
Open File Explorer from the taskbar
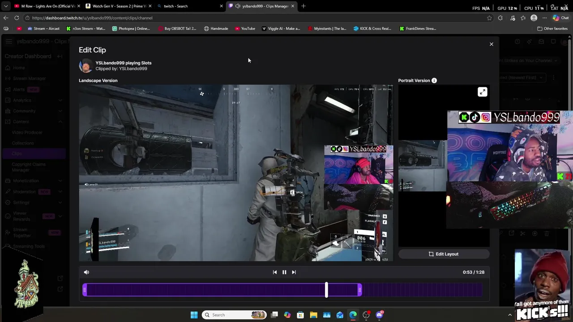(313, 315)
